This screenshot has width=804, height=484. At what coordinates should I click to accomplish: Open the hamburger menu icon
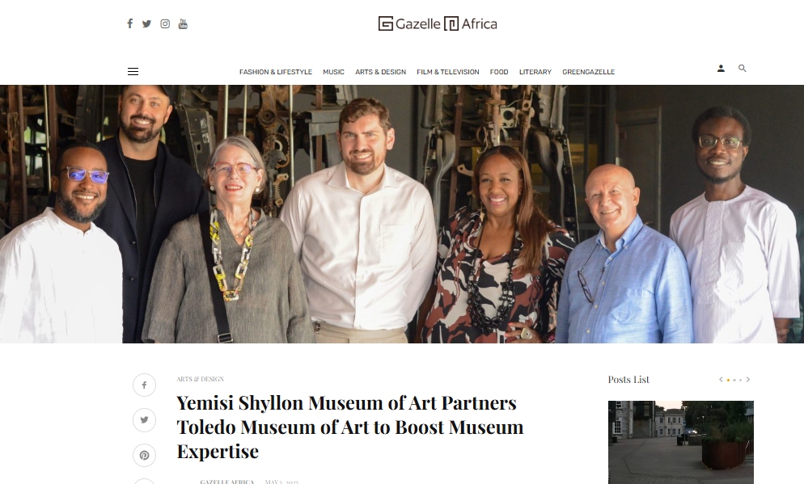133,71
